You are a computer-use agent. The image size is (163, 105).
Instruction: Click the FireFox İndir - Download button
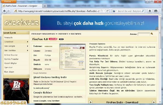[122, 102]
